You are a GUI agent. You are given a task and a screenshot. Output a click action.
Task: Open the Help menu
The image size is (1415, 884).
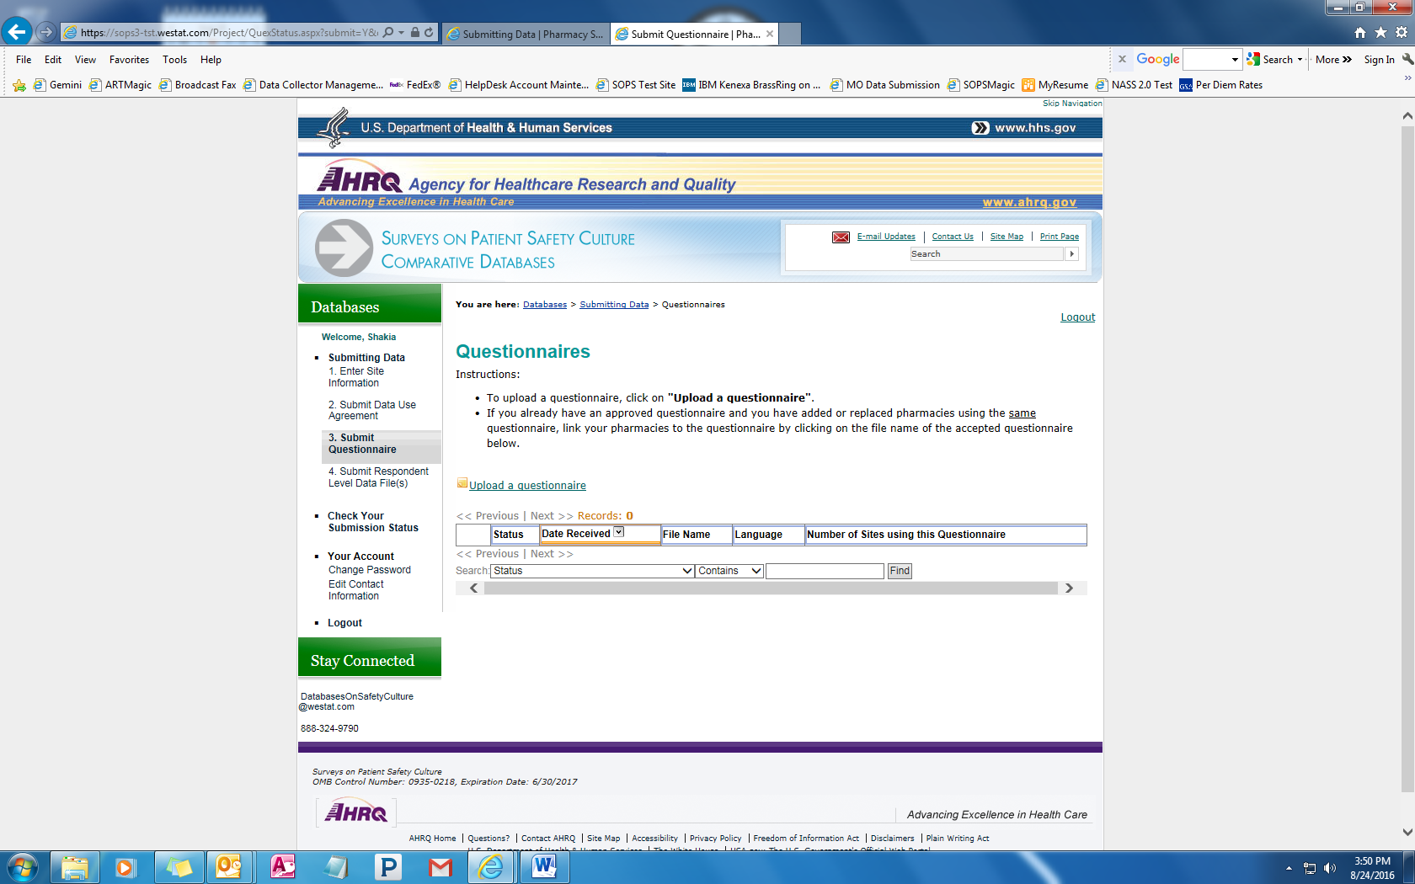click(211, 60)
